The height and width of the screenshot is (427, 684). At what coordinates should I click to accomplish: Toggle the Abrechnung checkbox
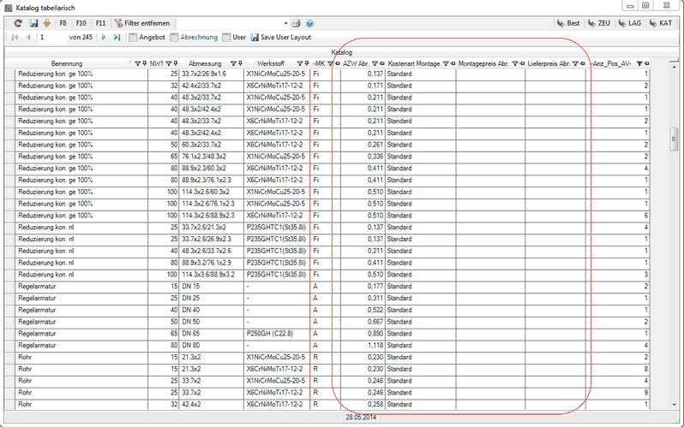(x=174, y=38)
